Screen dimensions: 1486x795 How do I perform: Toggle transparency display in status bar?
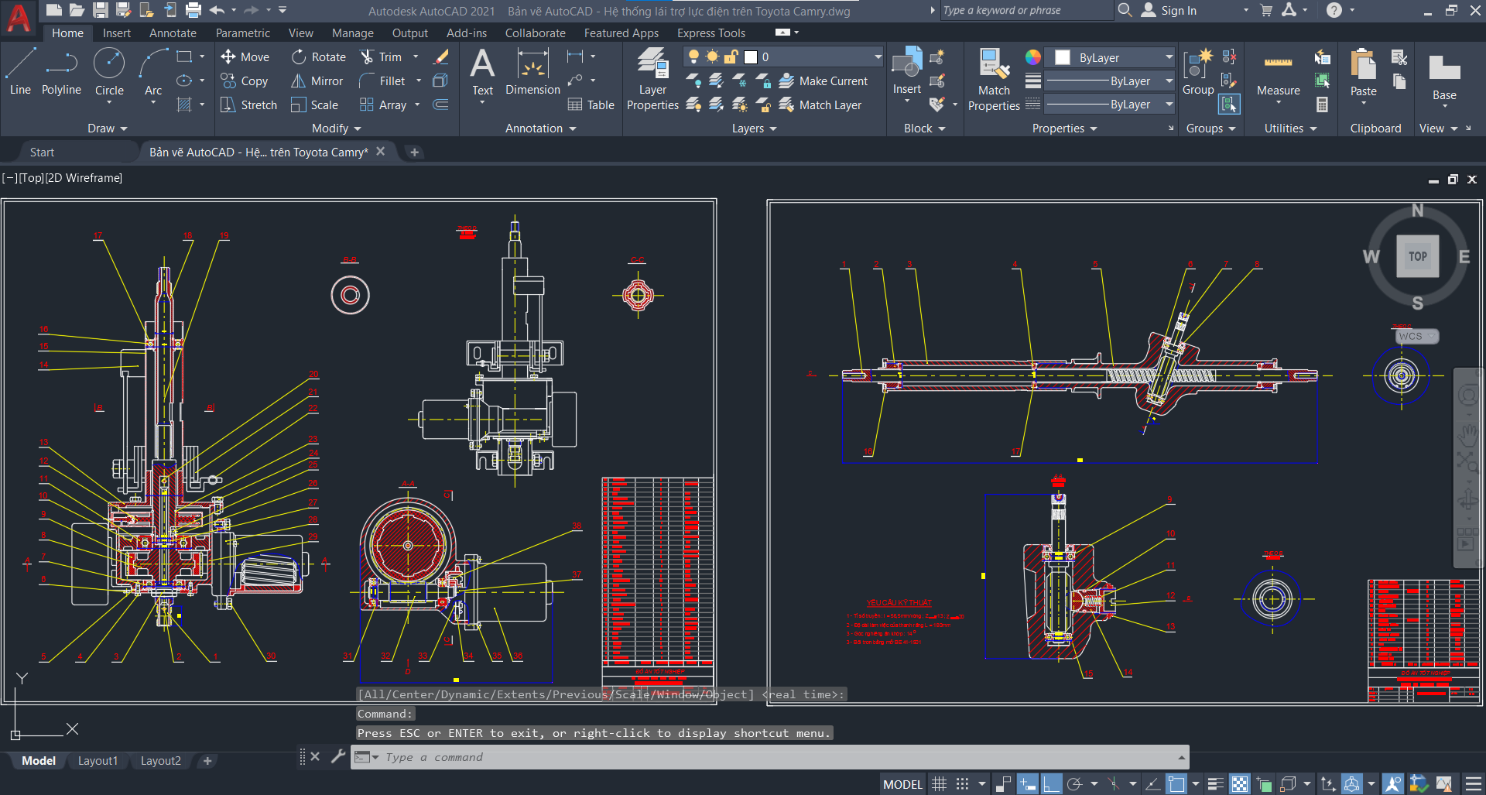pos(1240,784)
